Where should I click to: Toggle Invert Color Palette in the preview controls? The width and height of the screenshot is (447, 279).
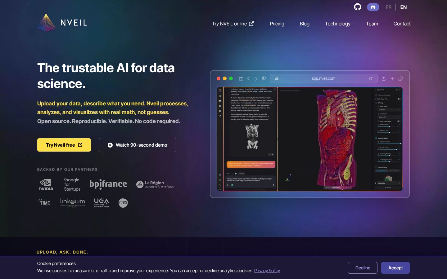pos(399,121)
